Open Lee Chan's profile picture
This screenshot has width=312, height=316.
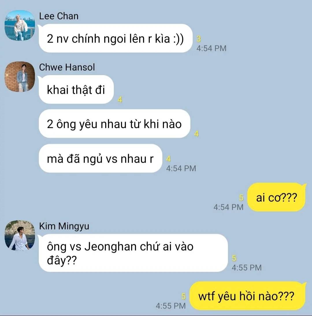[x=20, y=25]
